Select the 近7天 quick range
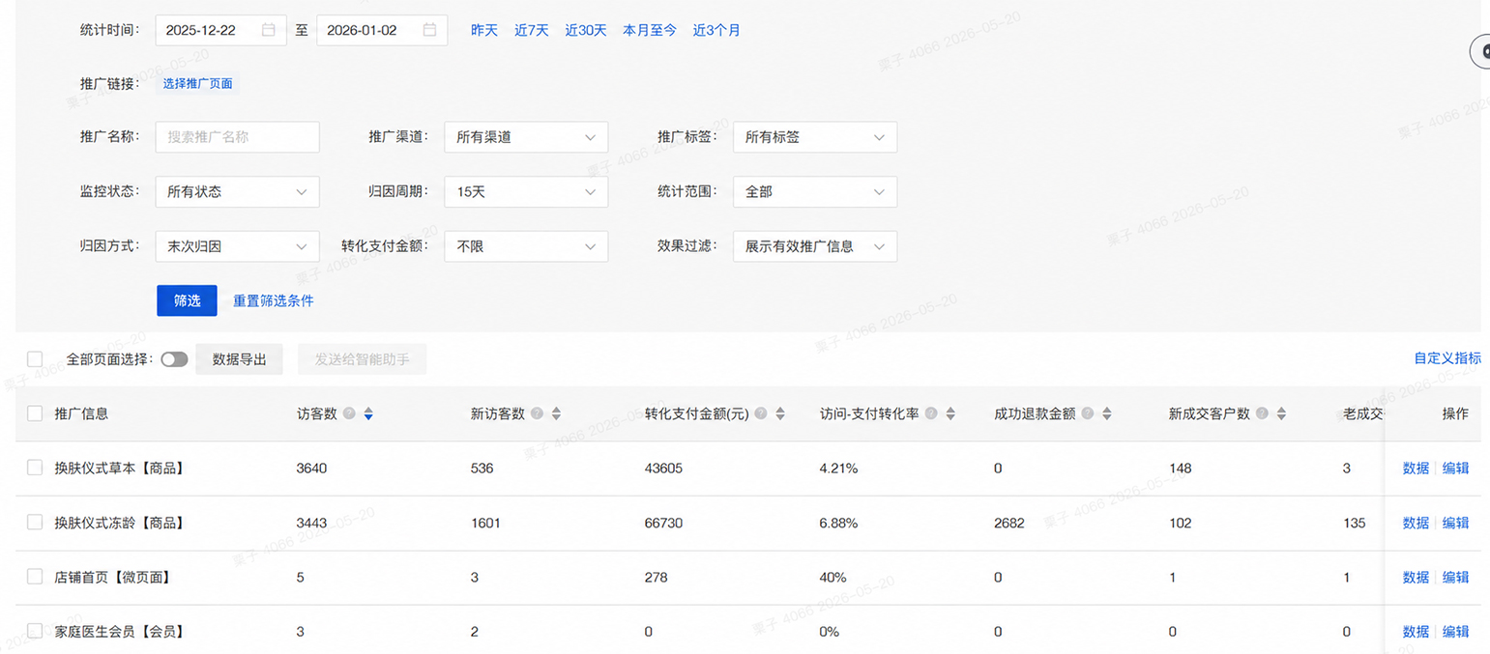Screen dimensions: 1490x654 tap(532, 30)
